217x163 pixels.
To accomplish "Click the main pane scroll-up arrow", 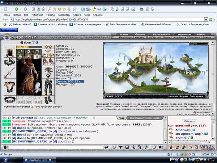I will tap(213, 42).
